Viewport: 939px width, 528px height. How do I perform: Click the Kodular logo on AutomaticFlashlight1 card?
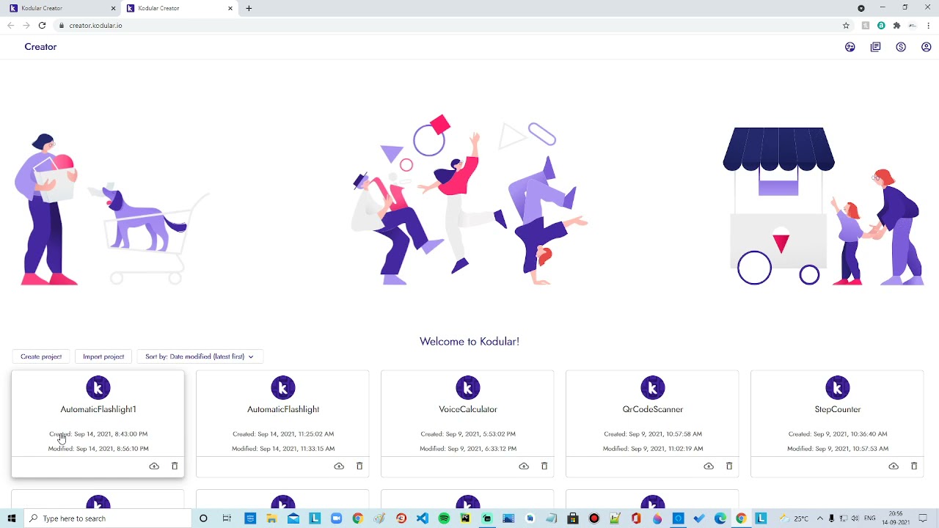[x=98, y=388]
